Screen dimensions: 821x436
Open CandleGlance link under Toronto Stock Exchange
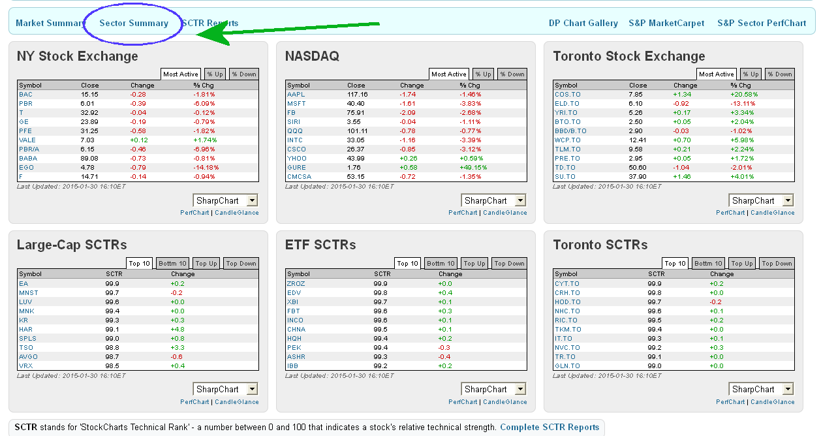coord(773,213)
